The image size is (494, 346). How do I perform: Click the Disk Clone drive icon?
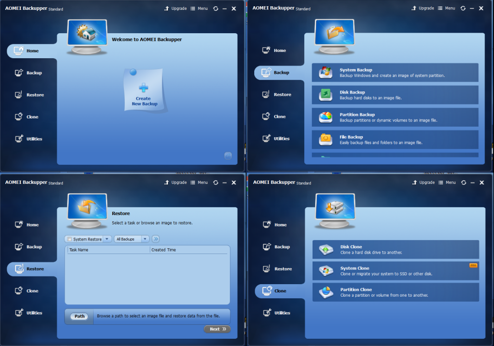326,249
